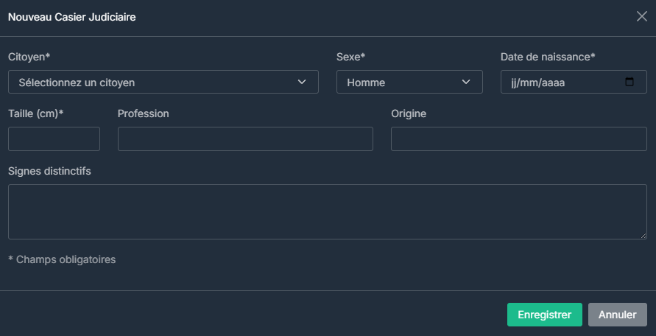Screen dimensions: 656x336
Task: Open the Sexe dropdown showing Homme
Action: click(409, 82)
